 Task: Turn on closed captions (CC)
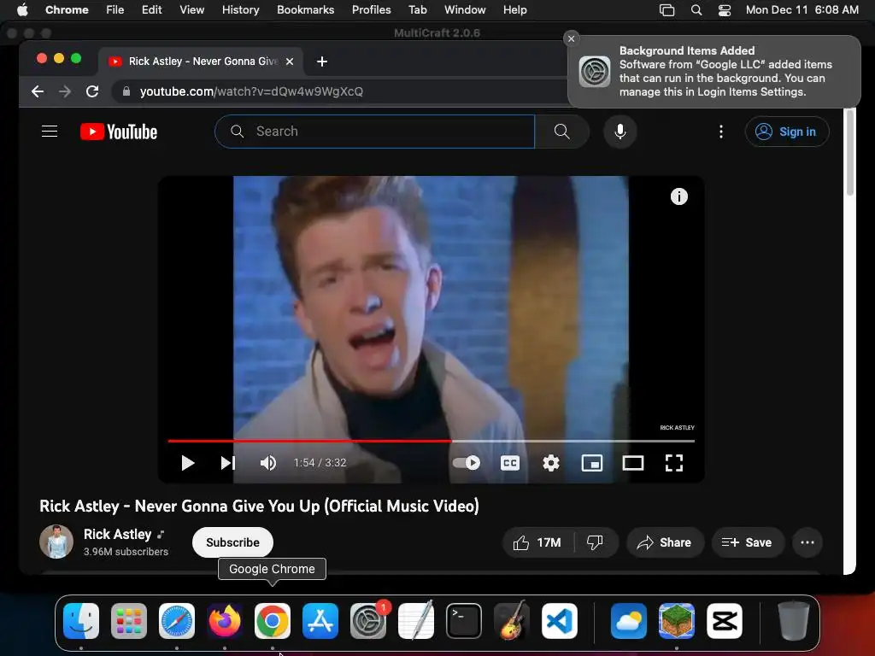pos(510,463)
